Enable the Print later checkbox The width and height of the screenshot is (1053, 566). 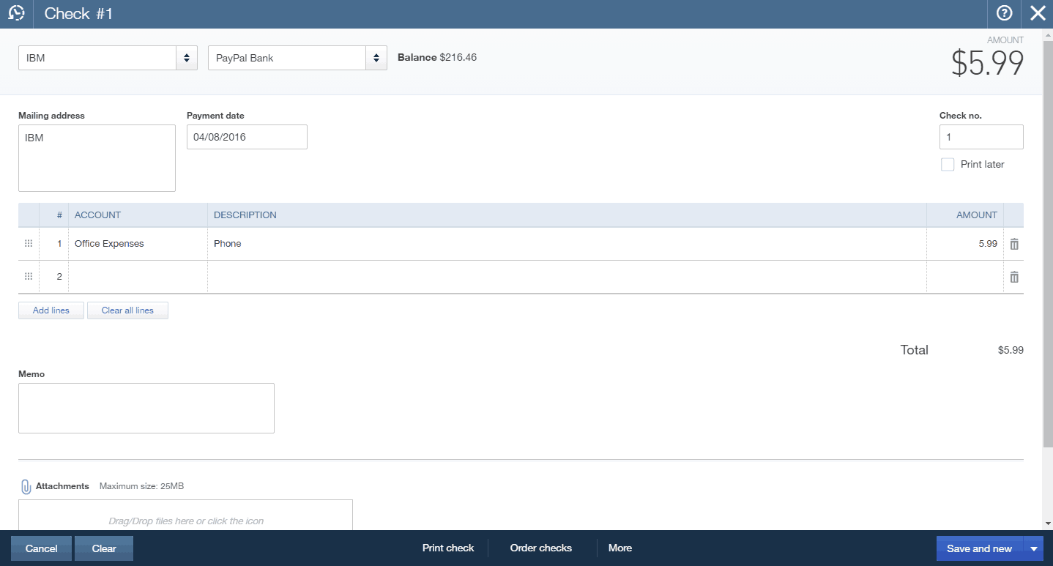click(947, 164)
